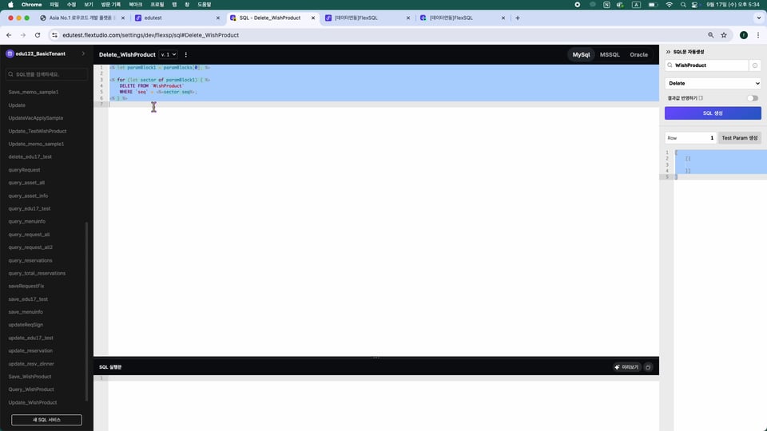Open Spotlight search in the menu bar
Image resolution: width=767 pixels, height=431 pixels.
point(683,5)
